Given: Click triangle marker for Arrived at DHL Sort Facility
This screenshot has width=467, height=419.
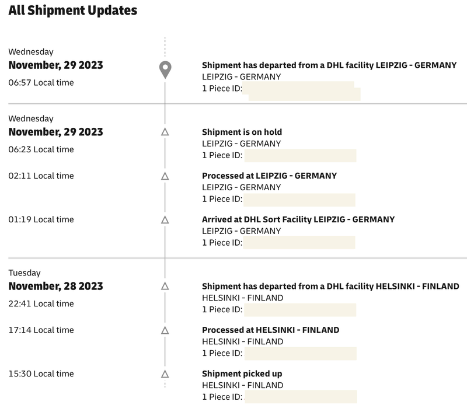Looking at the screenshot, I should click(x=165, y=220).
